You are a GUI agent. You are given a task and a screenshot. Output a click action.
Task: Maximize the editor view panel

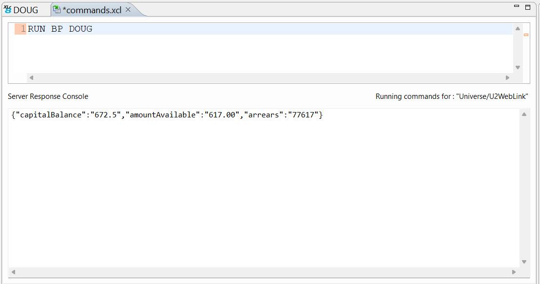coord(527,7)
